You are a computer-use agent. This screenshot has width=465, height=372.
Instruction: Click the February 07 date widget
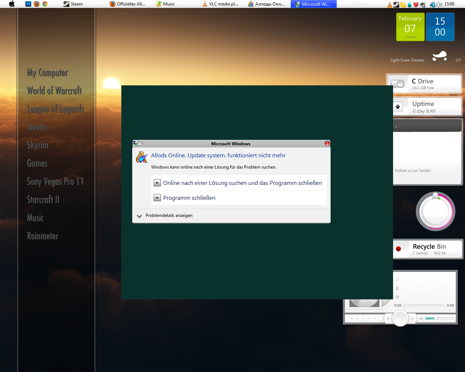410,27
